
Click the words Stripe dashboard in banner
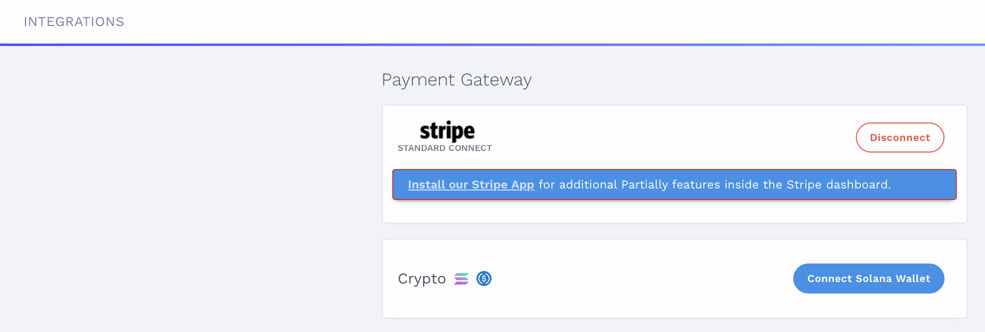coord(837,184)
